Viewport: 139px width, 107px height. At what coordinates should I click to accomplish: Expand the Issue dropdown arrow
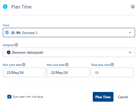click(130, 33)
